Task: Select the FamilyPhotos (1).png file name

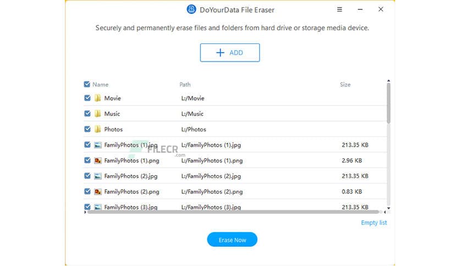Action: [132, 160]
